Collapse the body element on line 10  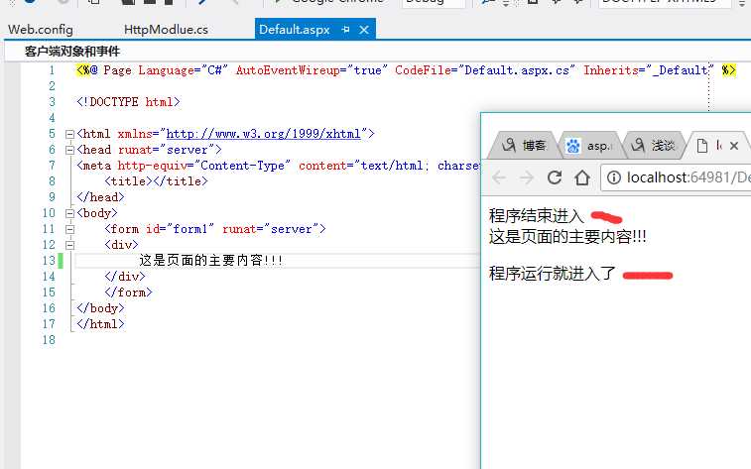69,213
